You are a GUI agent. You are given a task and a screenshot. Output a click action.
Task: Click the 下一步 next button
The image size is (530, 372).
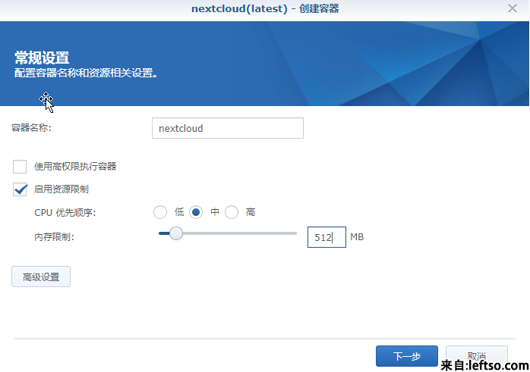407,356
